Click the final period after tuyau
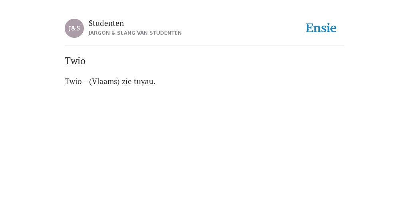Viewport: 409px width, 204px height. click(x=155, y=84)
